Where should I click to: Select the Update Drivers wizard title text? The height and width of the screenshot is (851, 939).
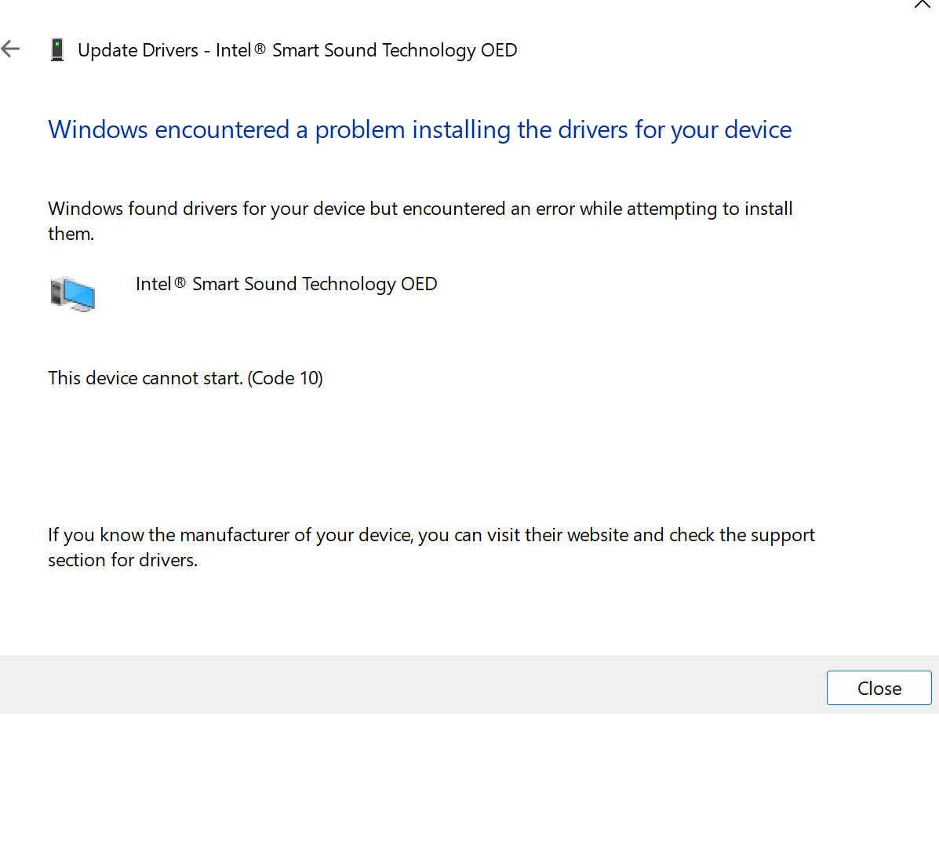[297, 49]
